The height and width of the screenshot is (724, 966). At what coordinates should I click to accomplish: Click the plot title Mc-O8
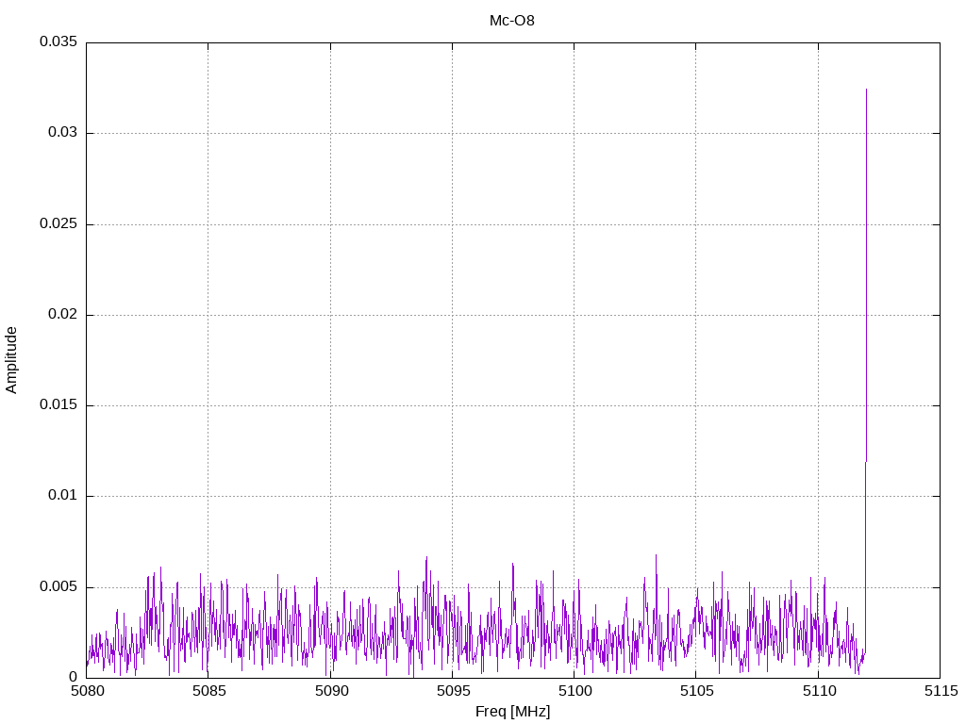[512, 21]
